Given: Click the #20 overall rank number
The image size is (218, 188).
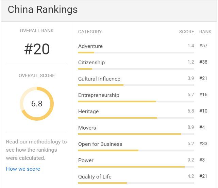Looking at the screenshot, I should pyautogui.click(x=37, y=49).
